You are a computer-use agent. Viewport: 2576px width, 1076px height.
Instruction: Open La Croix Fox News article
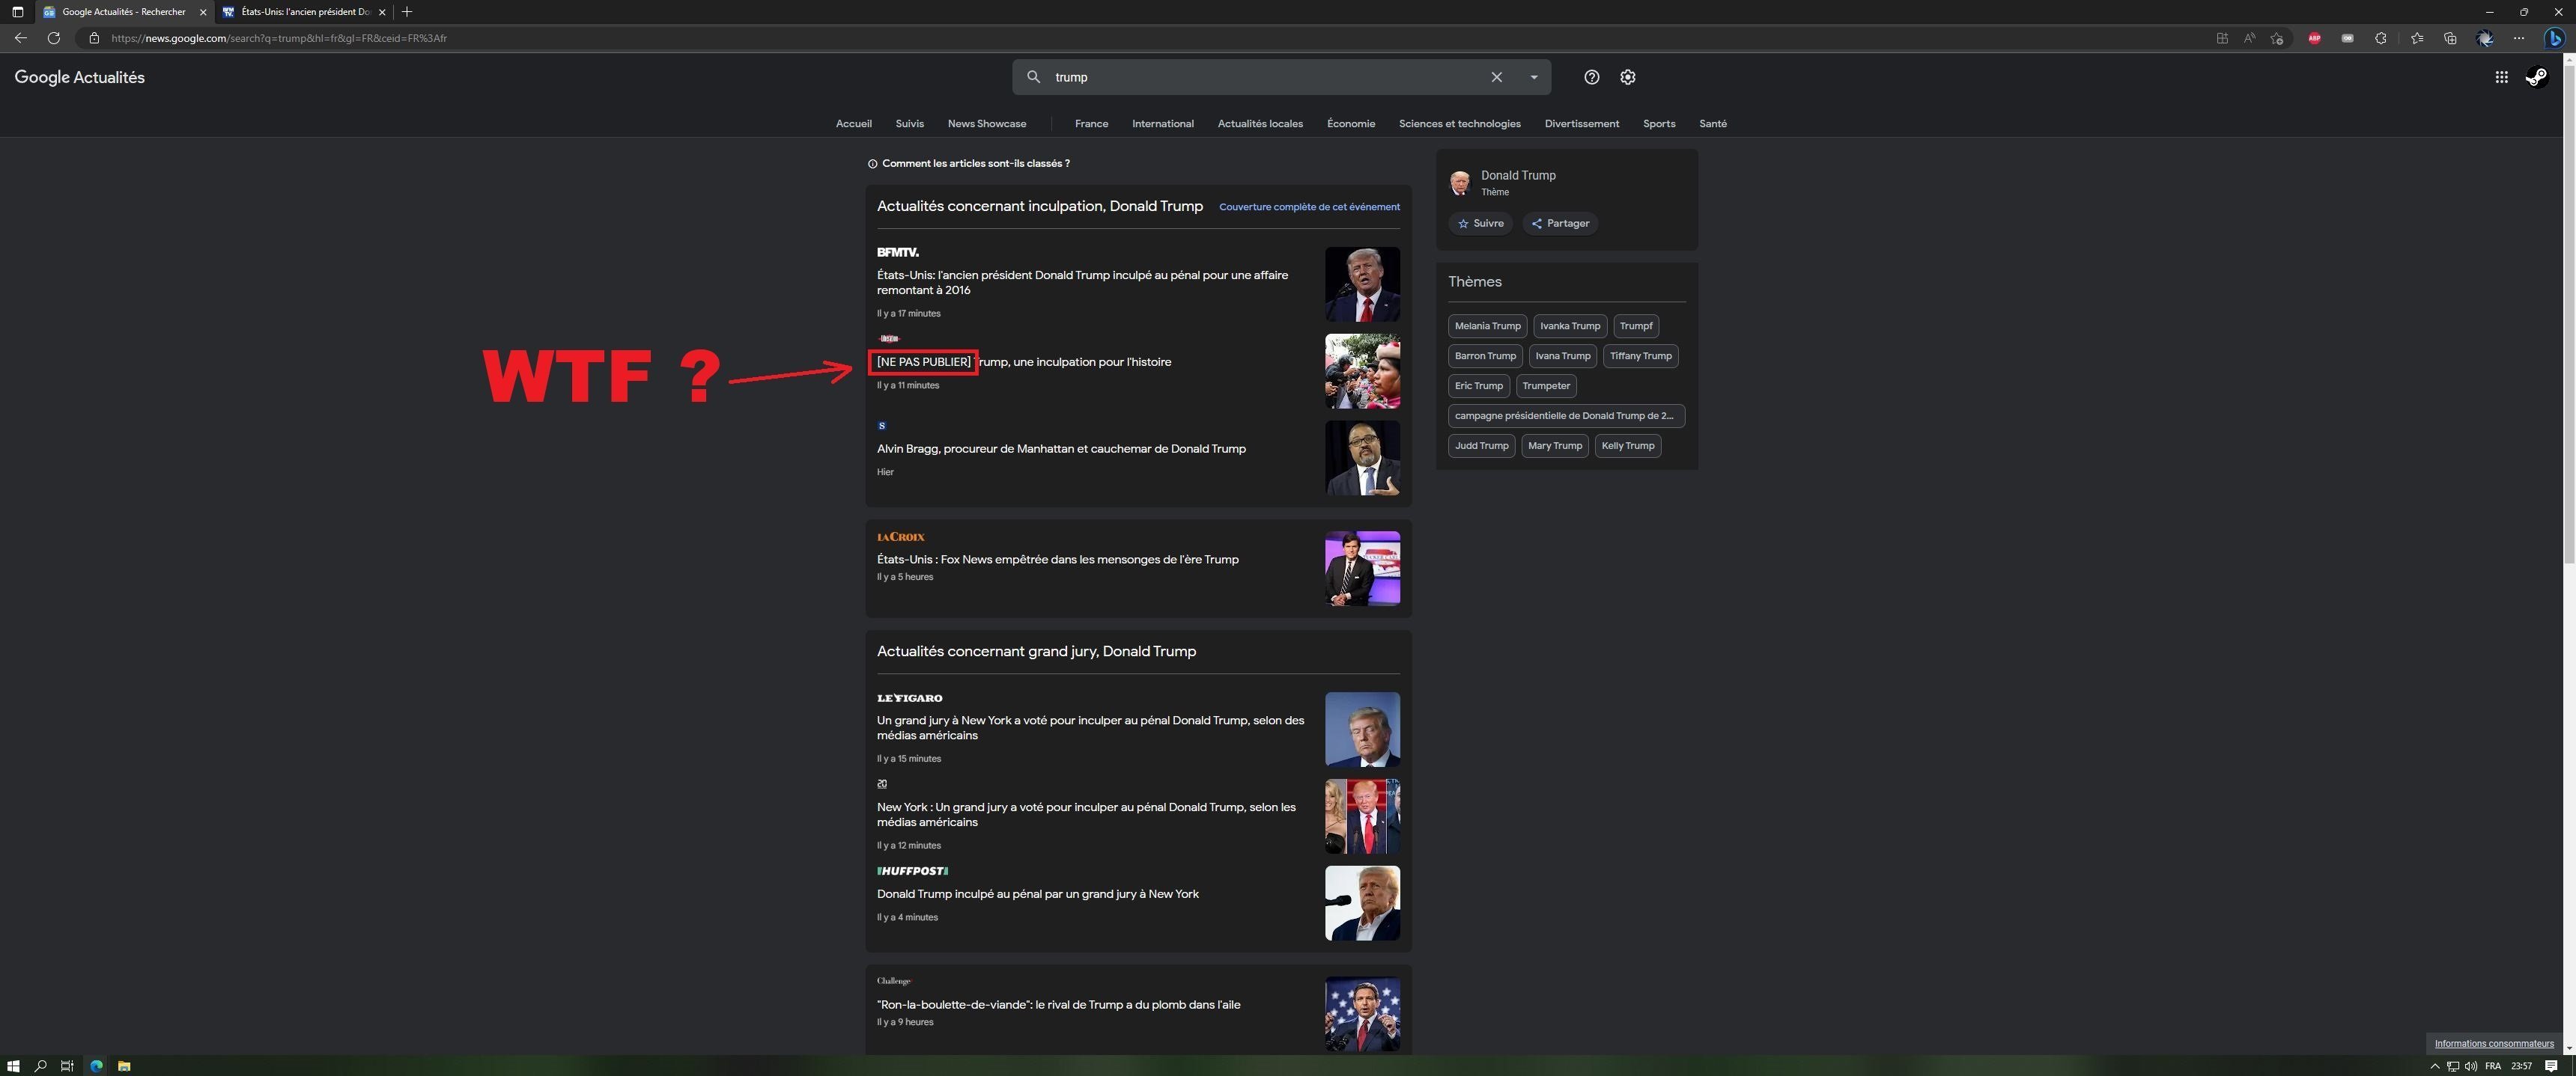tap(1057, 560)
